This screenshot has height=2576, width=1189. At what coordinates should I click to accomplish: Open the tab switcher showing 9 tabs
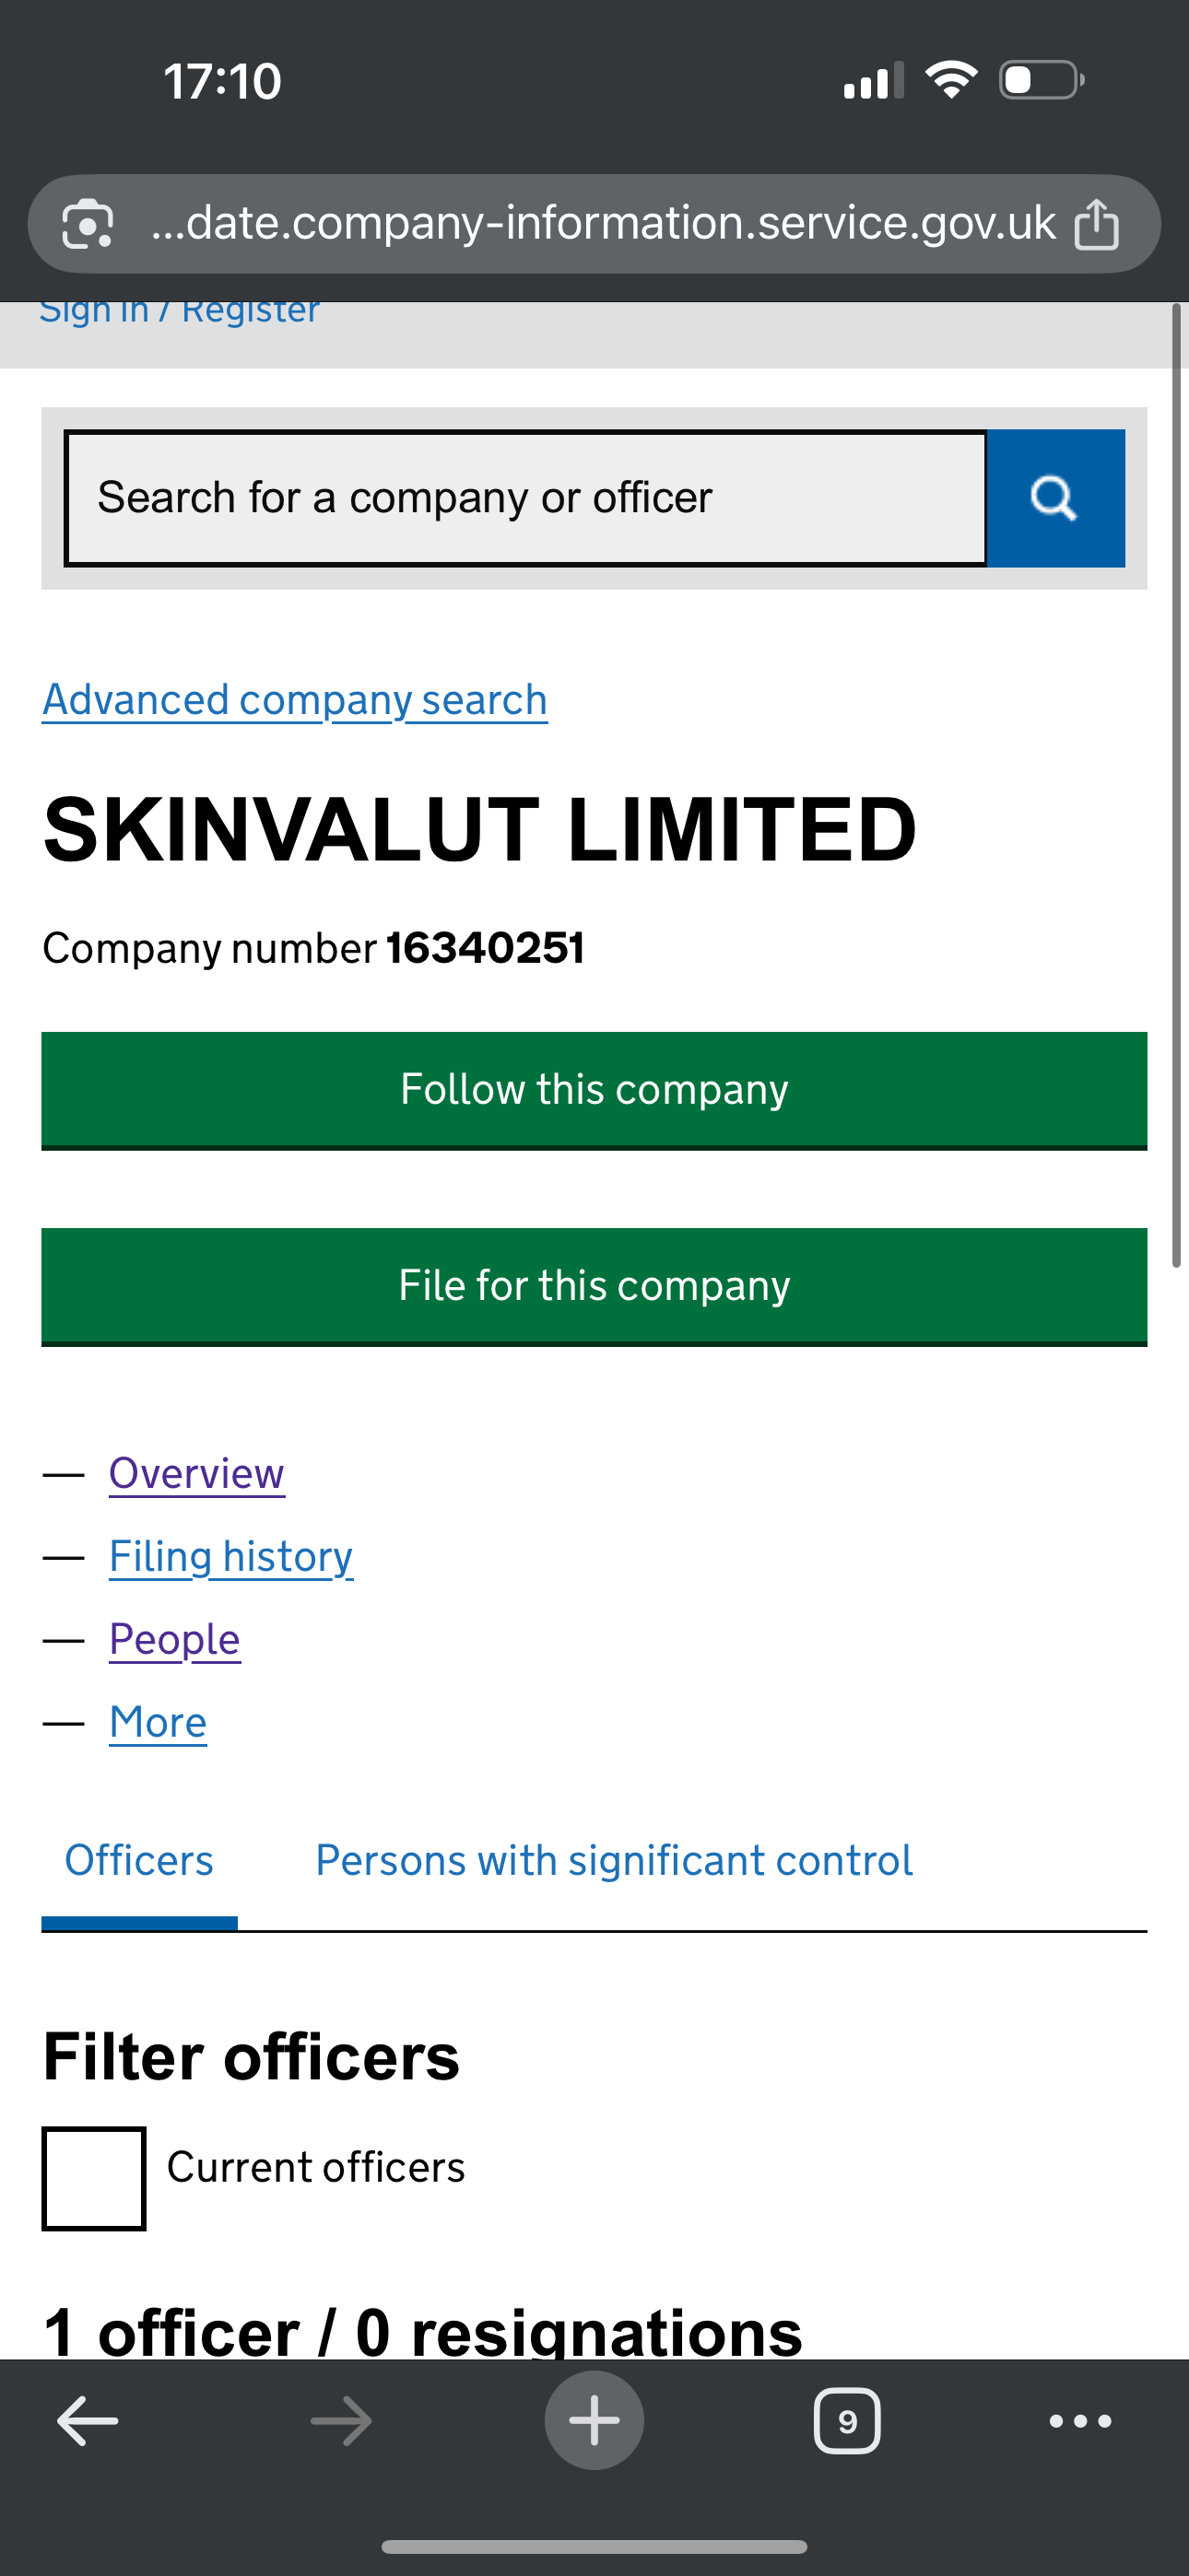click(847, 2421)
